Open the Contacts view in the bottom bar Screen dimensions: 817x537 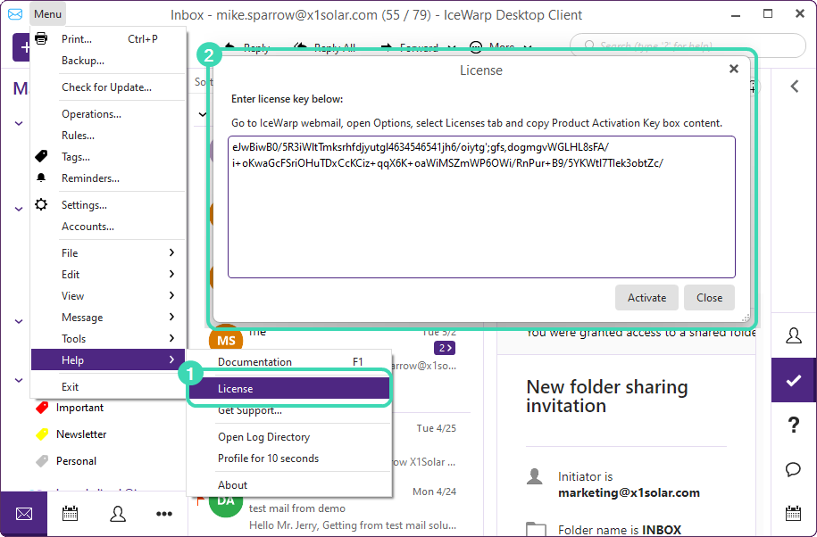118,514
